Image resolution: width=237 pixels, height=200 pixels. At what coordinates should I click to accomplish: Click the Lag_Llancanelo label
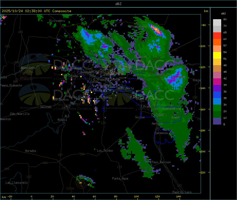coord(17,182)
